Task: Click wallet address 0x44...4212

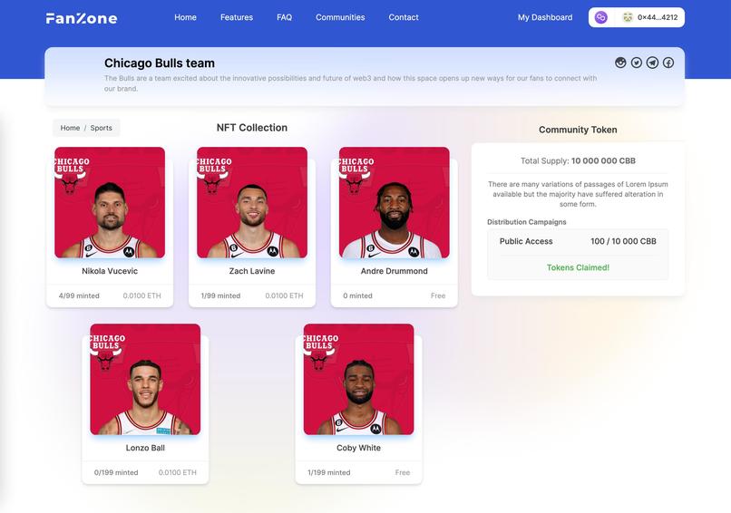Action: [658, 17]
